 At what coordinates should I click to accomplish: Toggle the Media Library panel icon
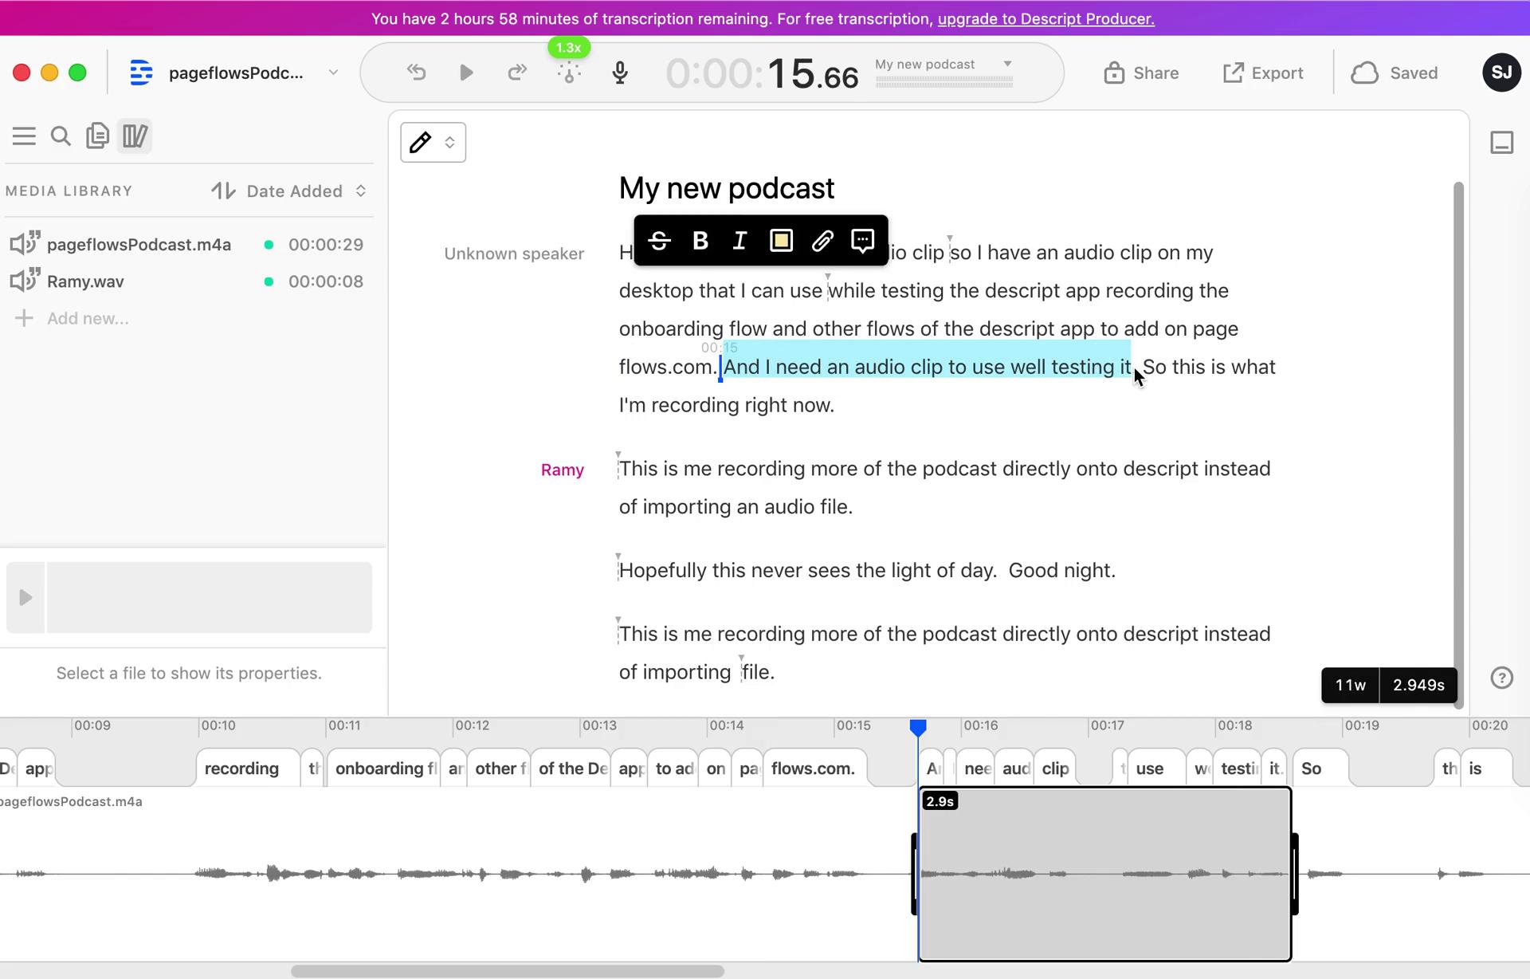coord(135,136)
